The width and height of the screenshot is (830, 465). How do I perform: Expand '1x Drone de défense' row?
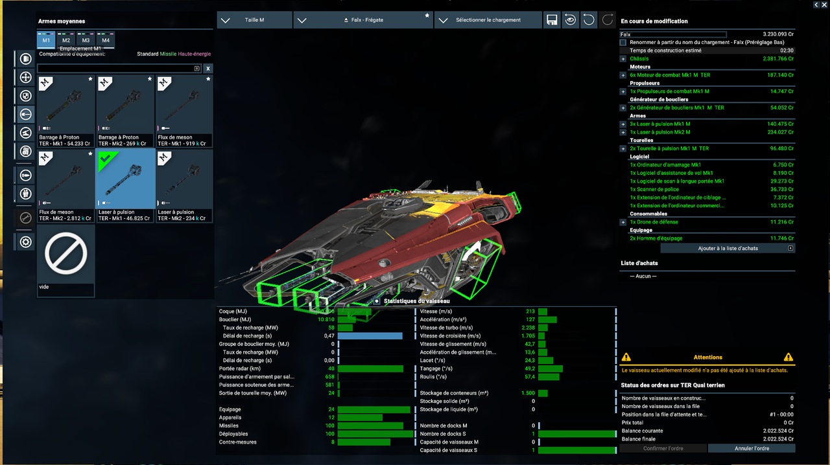(623, 222)
